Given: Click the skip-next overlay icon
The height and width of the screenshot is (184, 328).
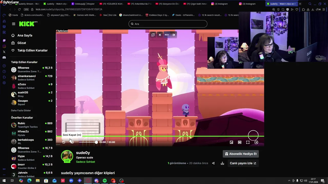Looking at the screenshot, I should click(x=160, y=35).
